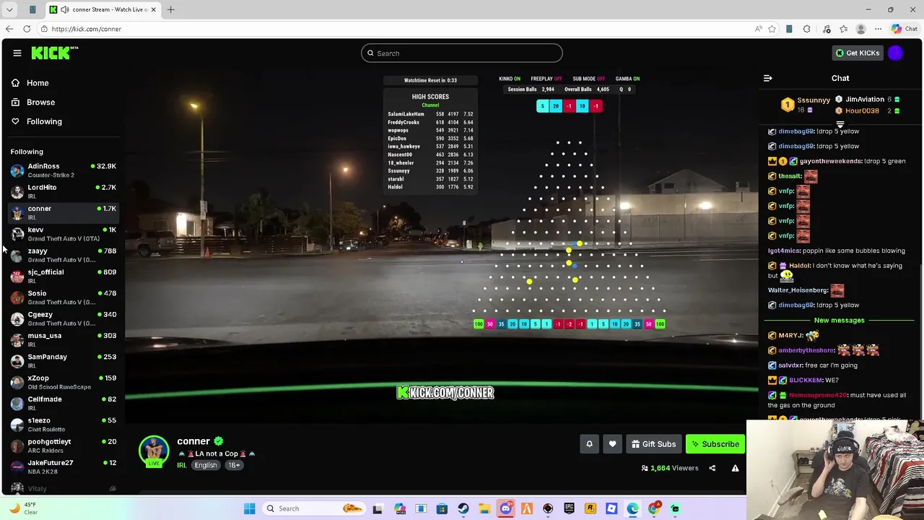Refresh the browser page
Image resolution: width=924 pixels, height=520 pixels.
point(27,29)
